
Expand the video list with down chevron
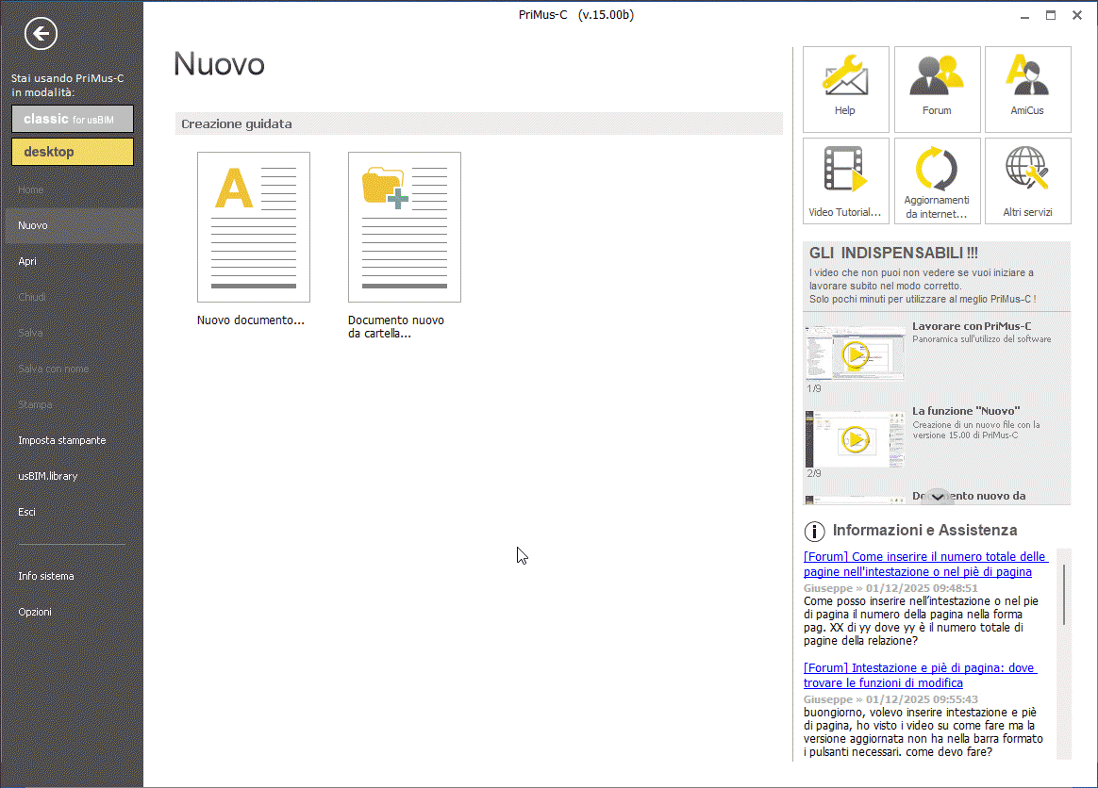(x=937, y=497)
